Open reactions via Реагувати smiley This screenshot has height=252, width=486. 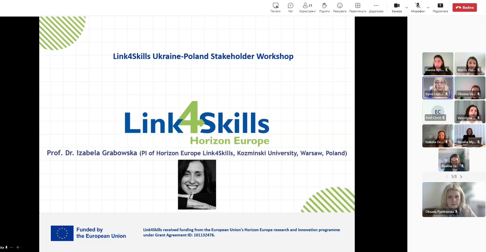point(340,7)
